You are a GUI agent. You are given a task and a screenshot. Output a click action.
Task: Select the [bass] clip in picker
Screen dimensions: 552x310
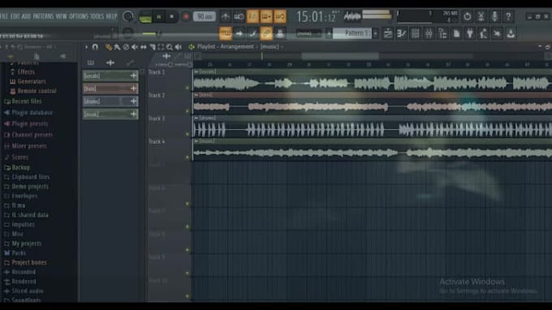(110, 88)
